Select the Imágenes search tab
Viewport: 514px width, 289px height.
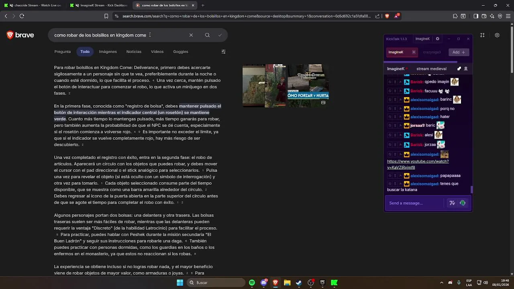click(108, 51)
